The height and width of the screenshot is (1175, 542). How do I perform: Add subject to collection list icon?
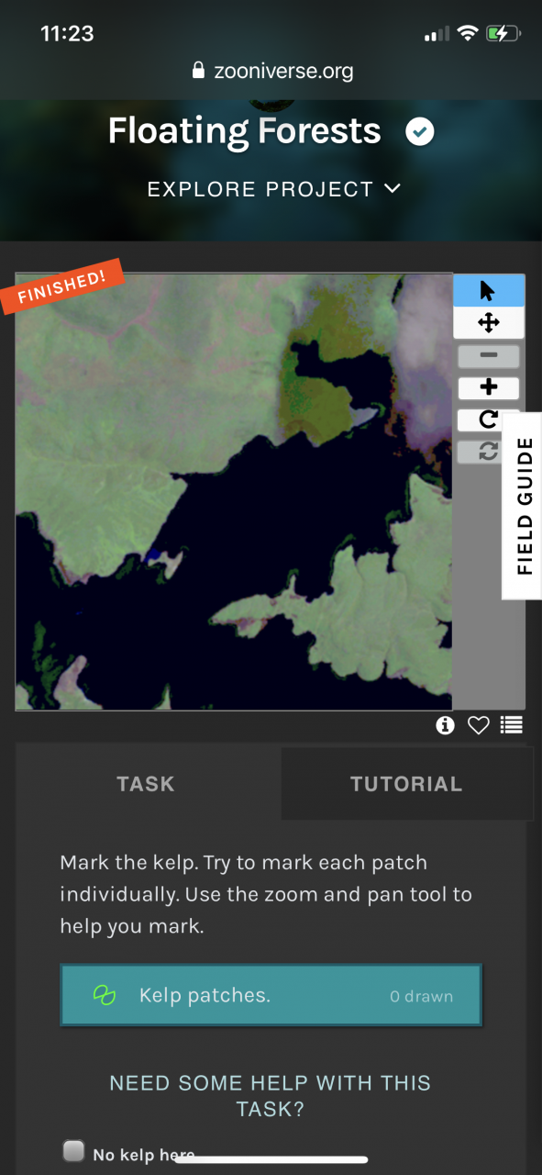coord(512,726)
